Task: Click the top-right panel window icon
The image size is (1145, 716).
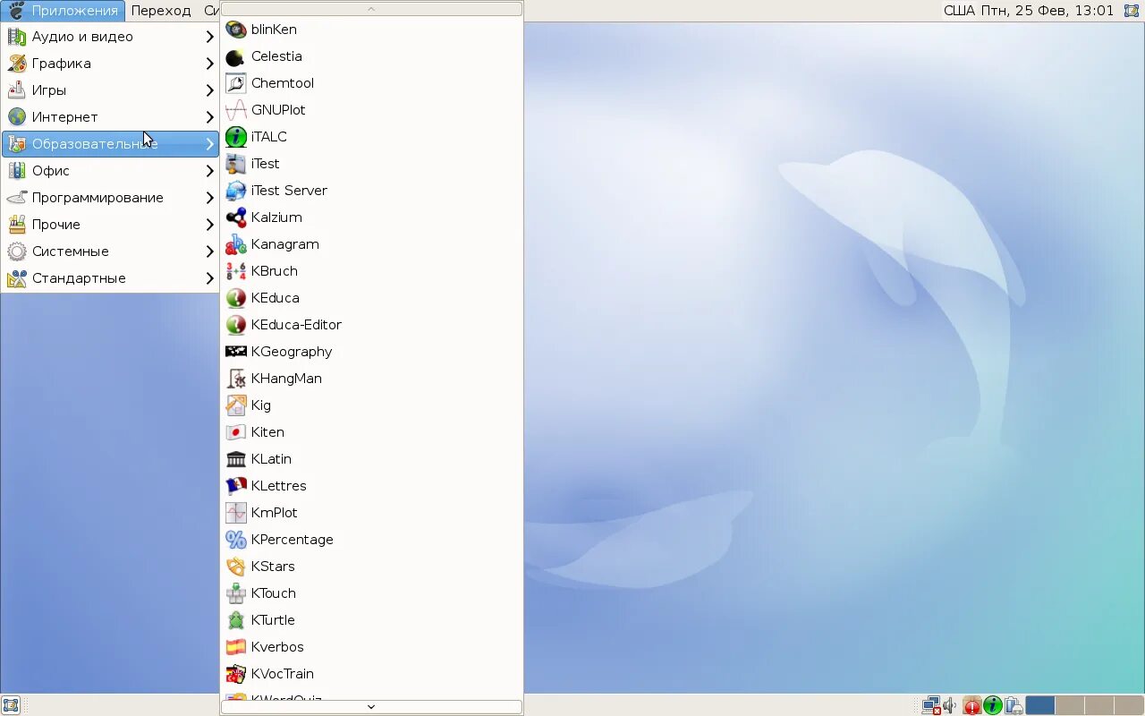Action: pyautogui.click(x=1132, y=11)
